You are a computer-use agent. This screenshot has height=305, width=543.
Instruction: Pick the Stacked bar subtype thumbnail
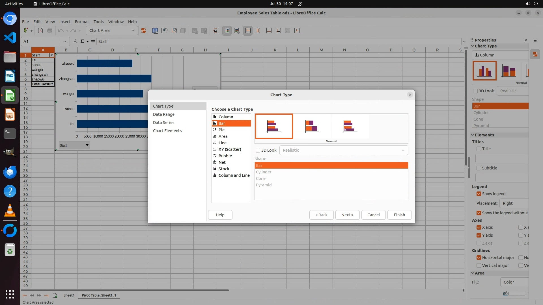coord(312,126)
